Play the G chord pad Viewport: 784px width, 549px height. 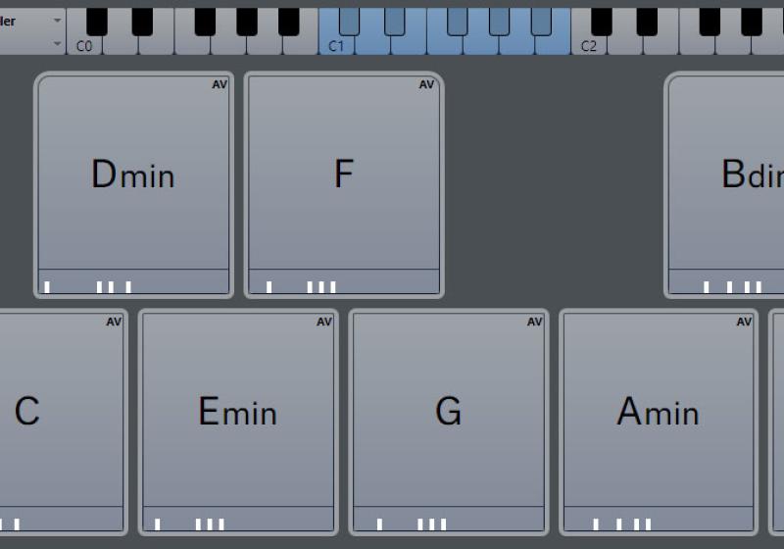449,410
